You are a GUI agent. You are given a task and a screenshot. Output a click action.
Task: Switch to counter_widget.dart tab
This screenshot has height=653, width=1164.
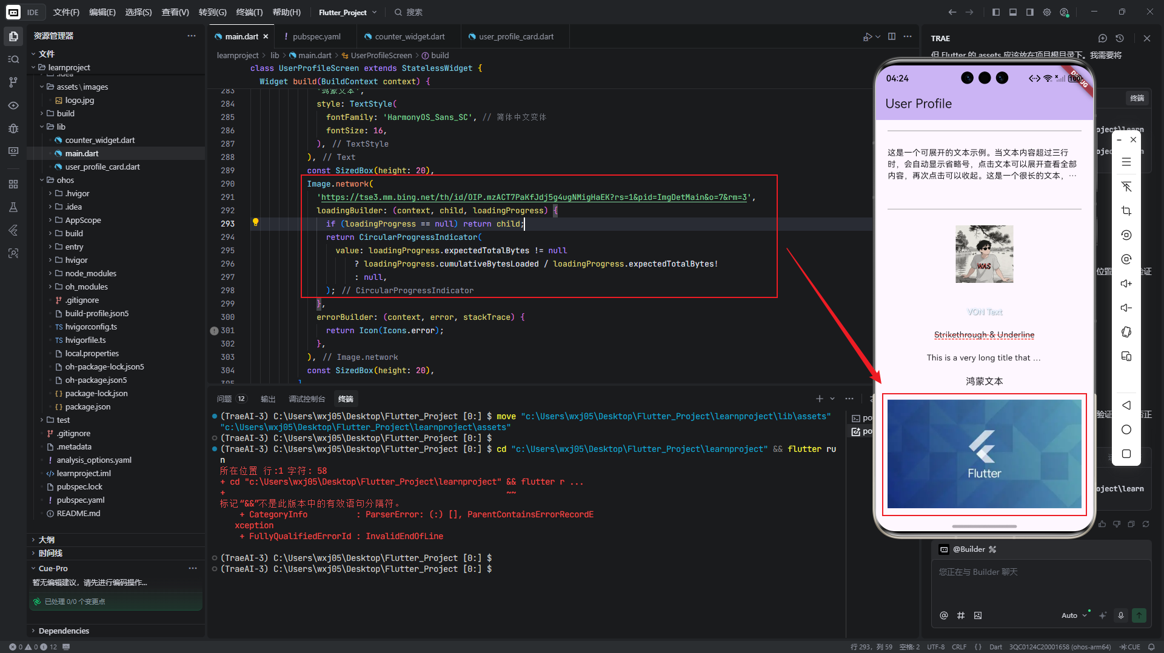tap(409, 36)
